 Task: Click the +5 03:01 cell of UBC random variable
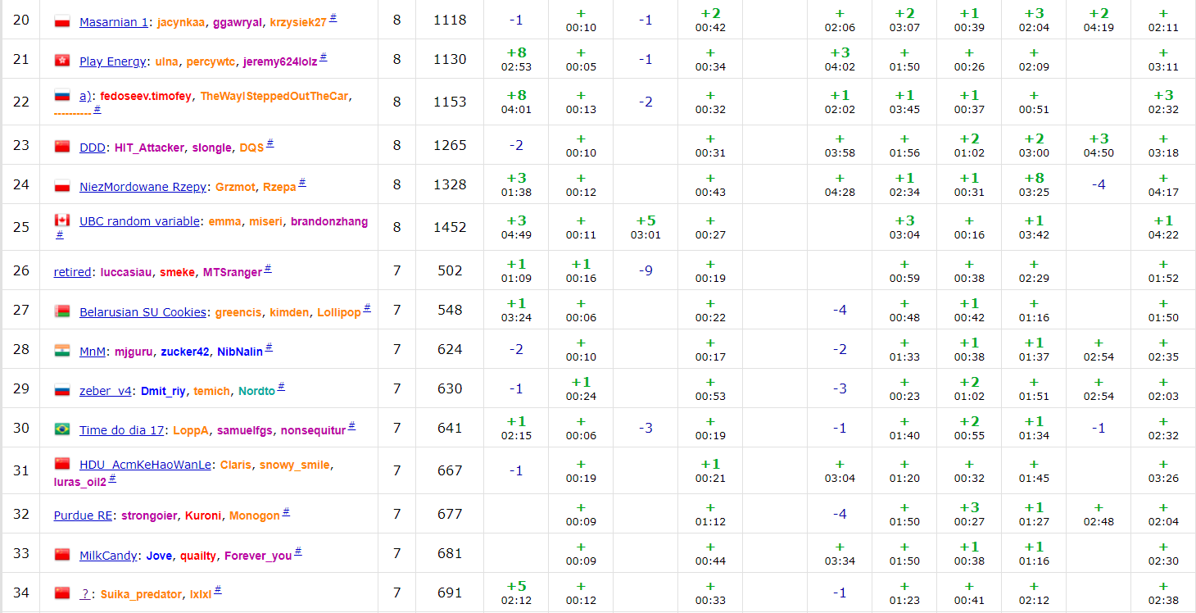tap(645, 227)
